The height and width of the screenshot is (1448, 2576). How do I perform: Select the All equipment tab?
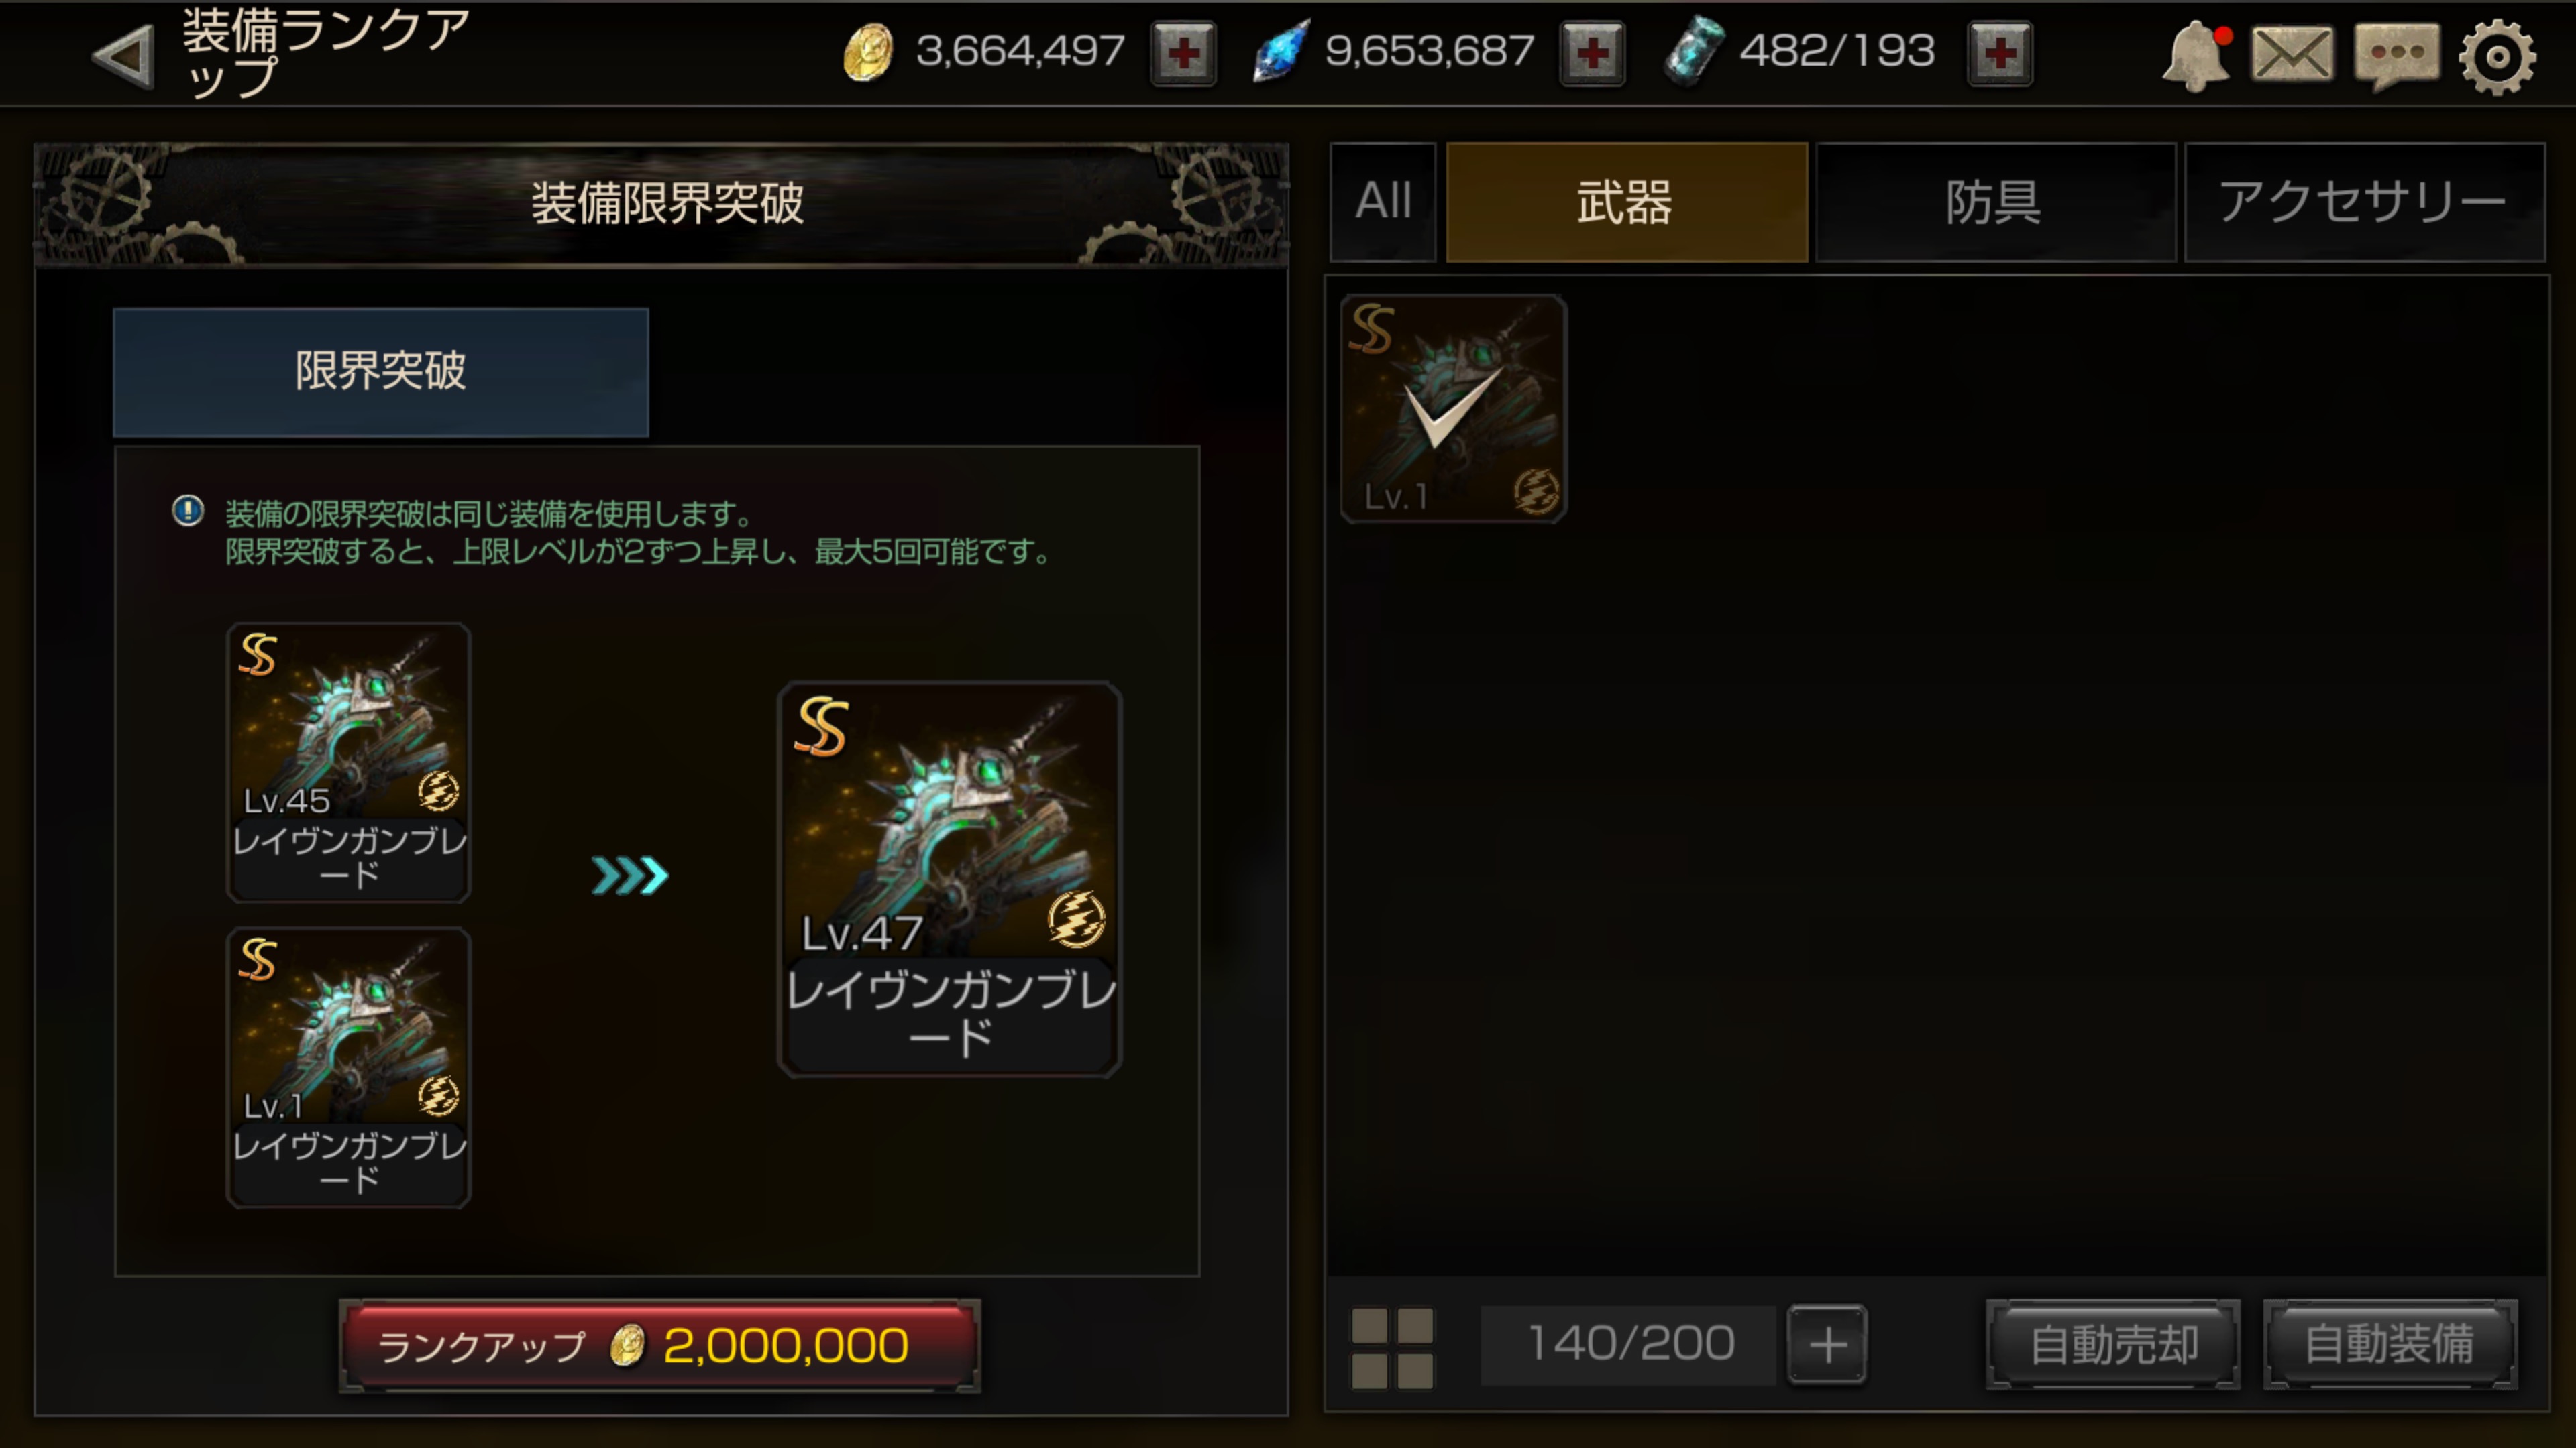coord(1383,202)
